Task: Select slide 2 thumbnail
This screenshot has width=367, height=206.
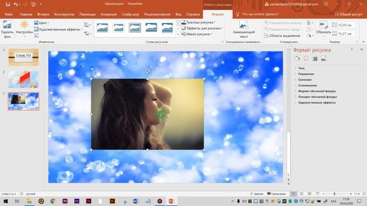Action: pos(24,80)
